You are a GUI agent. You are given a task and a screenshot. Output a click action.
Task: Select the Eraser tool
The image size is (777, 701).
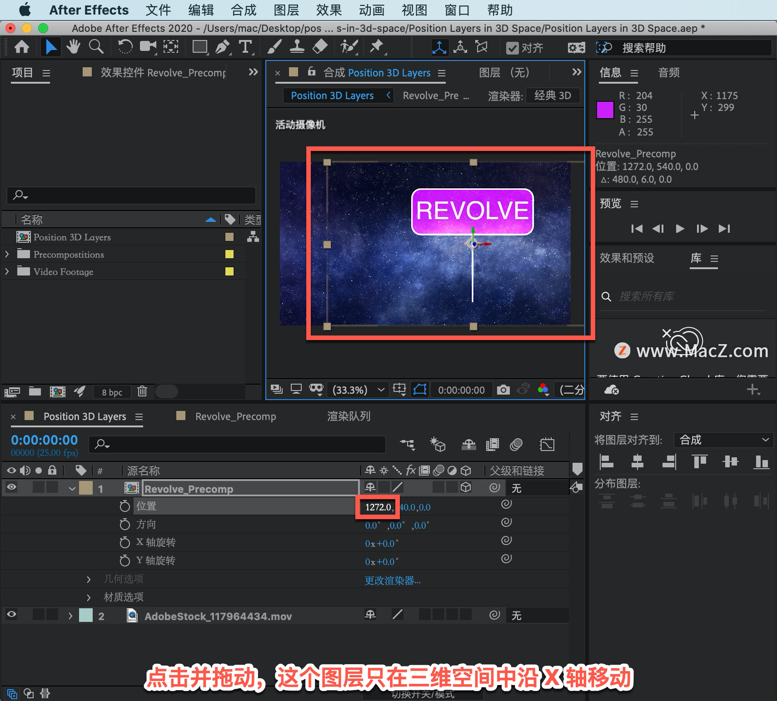320,47
